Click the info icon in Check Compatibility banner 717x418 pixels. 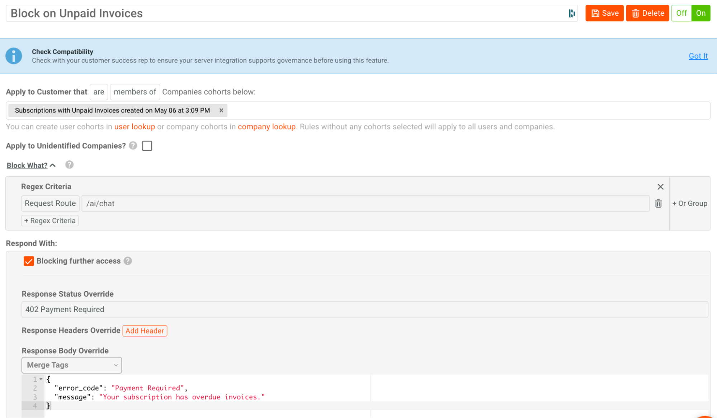[13, 56]
